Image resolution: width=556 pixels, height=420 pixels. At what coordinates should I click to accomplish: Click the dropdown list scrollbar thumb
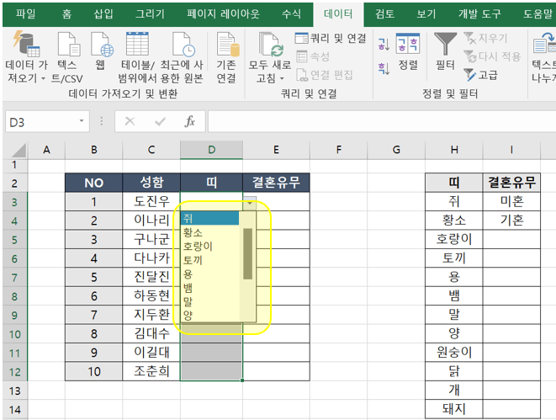[247, 253]
